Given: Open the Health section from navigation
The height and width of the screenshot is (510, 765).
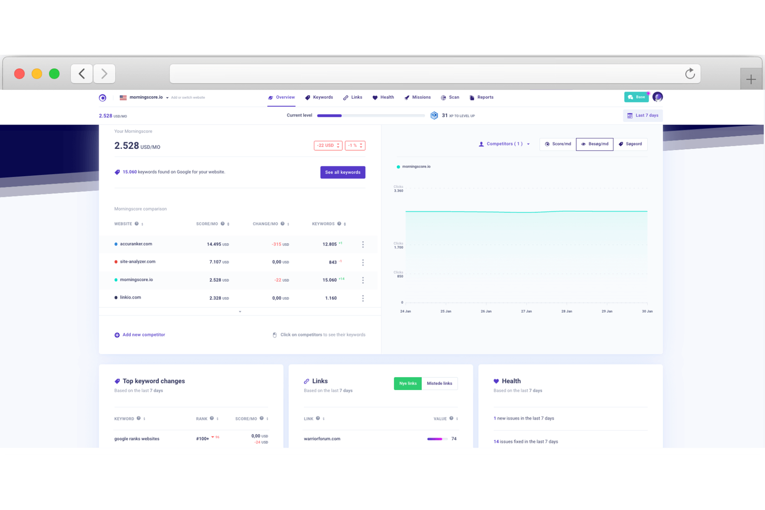Looking at the screenshot, I should pos(383,97).
